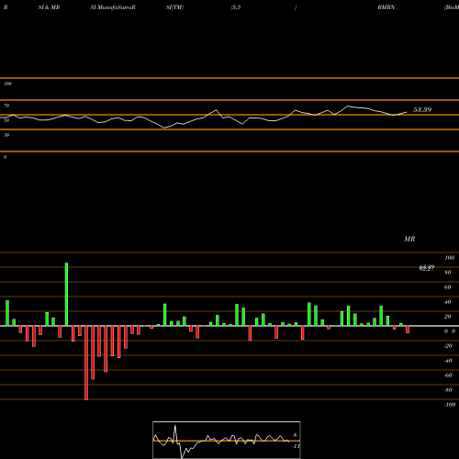Screen dimensions: 459x459
Task: Click the 40 label on MR axis
Action: click(448, 302)
